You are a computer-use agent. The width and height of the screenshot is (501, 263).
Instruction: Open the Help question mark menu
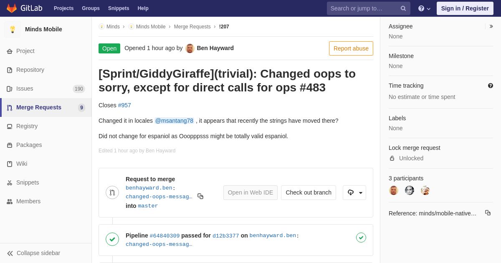[424, 8]
